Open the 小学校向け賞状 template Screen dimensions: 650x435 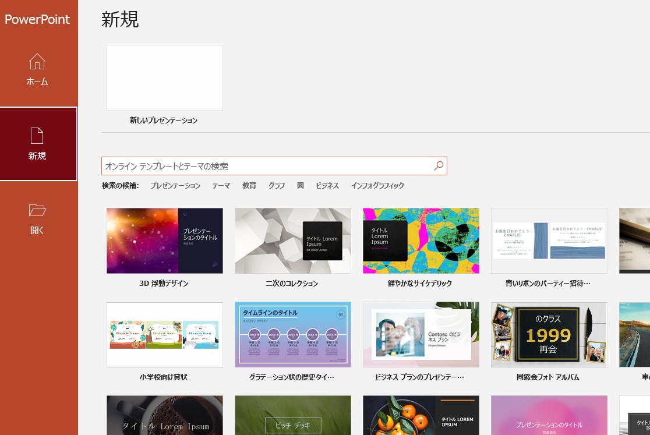(165, 335)
